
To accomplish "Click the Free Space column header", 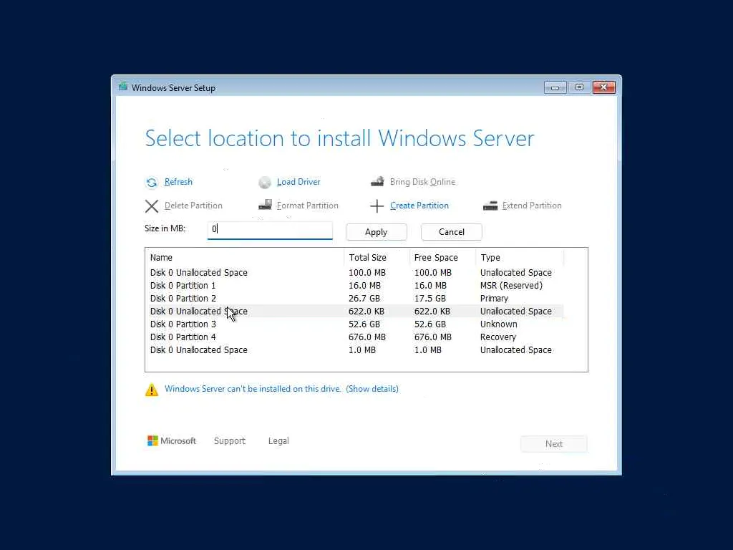I will click(442, 258).
